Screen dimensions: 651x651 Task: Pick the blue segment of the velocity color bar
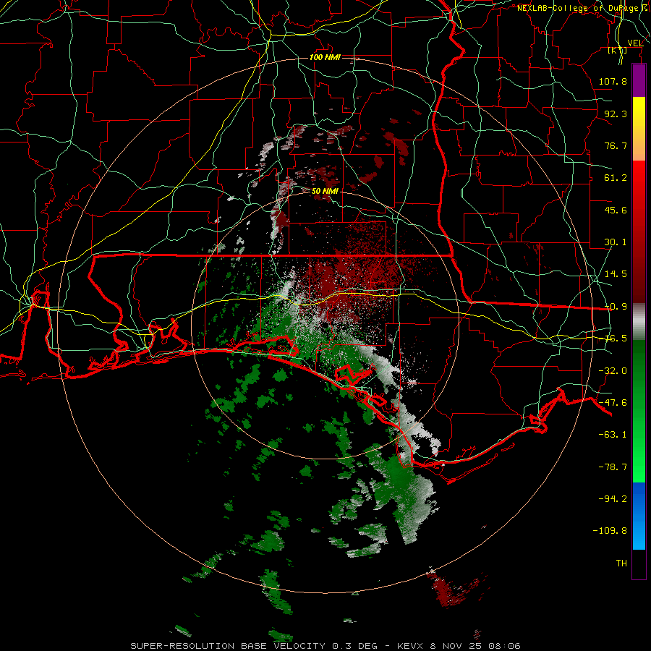pyautogui.click(x=639, y=516)
